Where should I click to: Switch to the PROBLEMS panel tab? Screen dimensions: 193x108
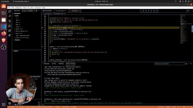tap(46, 64)
